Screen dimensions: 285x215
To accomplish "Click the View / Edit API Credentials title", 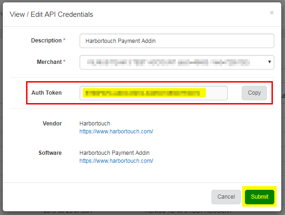I will 51,14.
